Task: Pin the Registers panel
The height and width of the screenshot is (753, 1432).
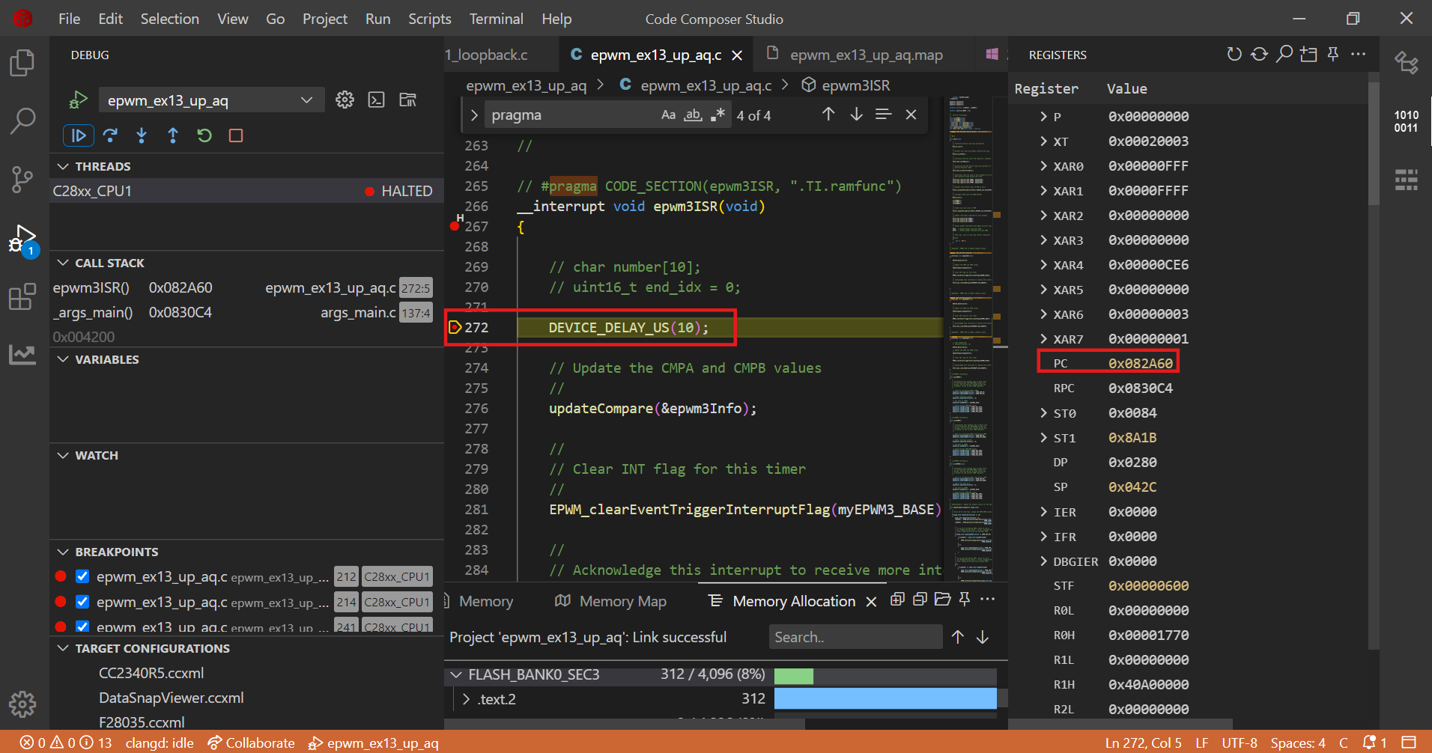Action: (x=1333, y=54)
